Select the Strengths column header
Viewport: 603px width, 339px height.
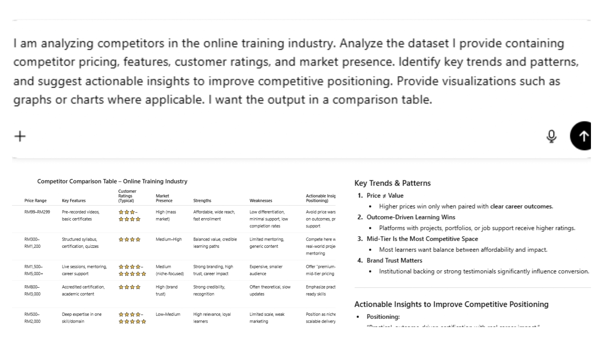coord(202,200)
